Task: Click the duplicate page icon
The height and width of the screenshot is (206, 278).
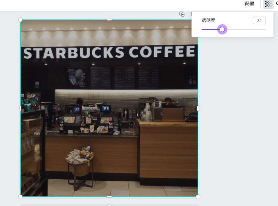Action: (x=182, y=14)
